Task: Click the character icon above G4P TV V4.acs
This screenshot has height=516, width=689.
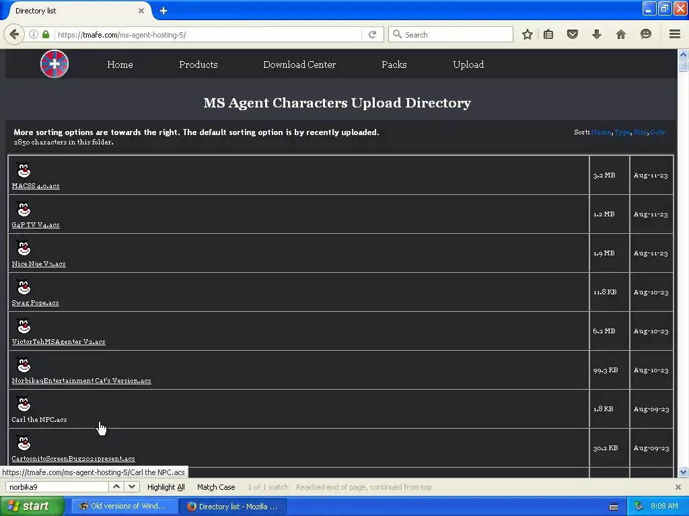Action: pyautogui.click(x=24, y=209)
